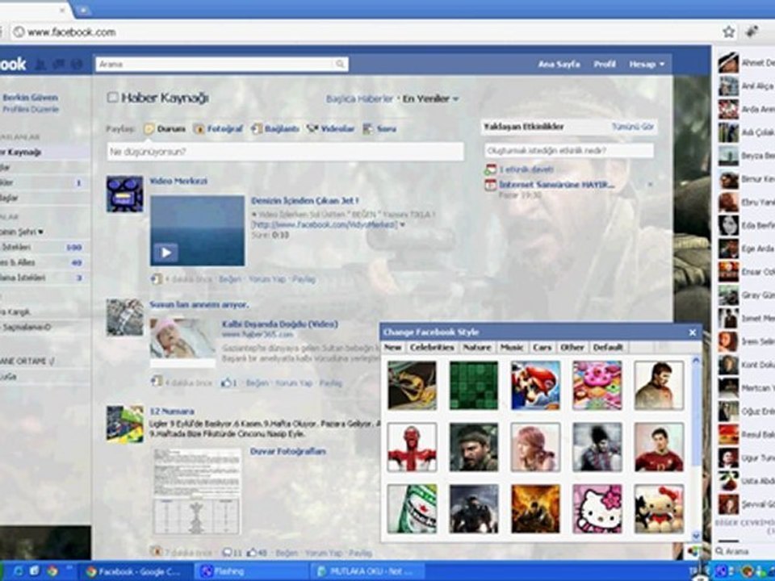Expand arrow next to Video Merkezi link
Image resolution: width=775 pixels, height=581 pixels.
pos(402,225)
